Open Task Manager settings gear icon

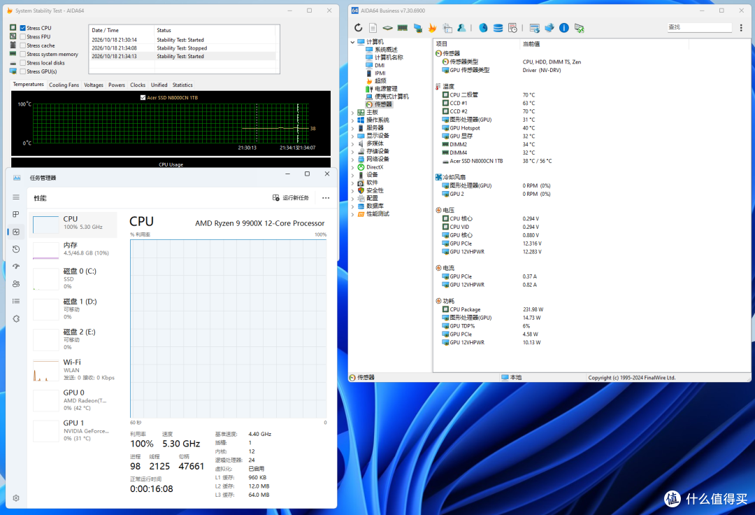pos(16,498)
